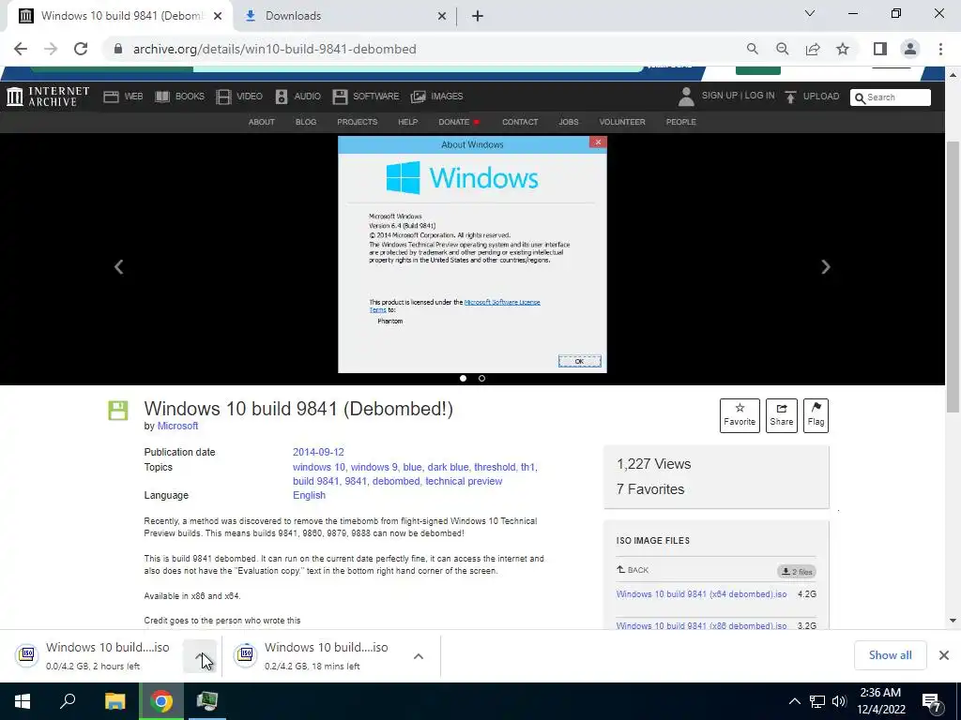The image size is (961, 720).
Task: Open the notification center
Action: (932, 702)
